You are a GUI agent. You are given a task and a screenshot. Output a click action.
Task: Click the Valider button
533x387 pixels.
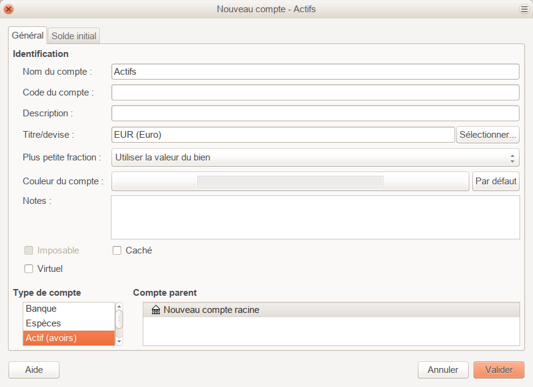click(x=499, y=370)
